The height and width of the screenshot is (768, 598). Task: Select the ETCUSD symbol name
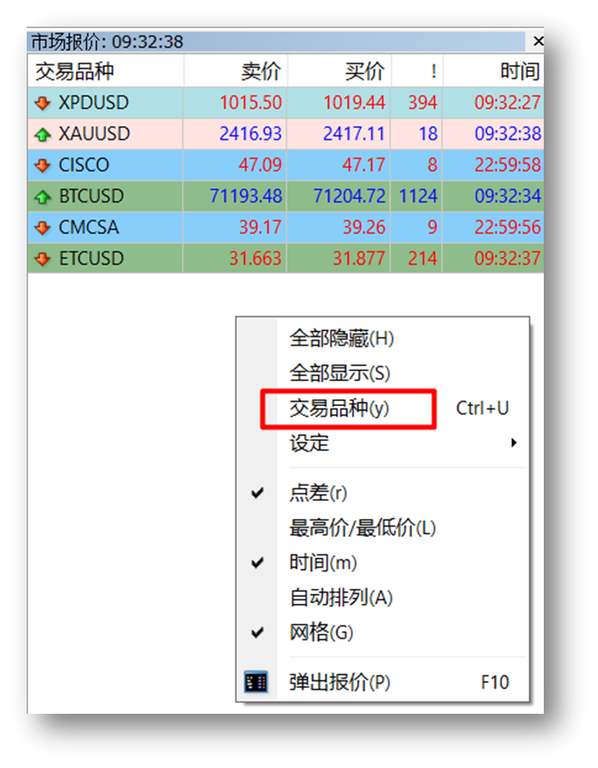[x=91, y=259]
